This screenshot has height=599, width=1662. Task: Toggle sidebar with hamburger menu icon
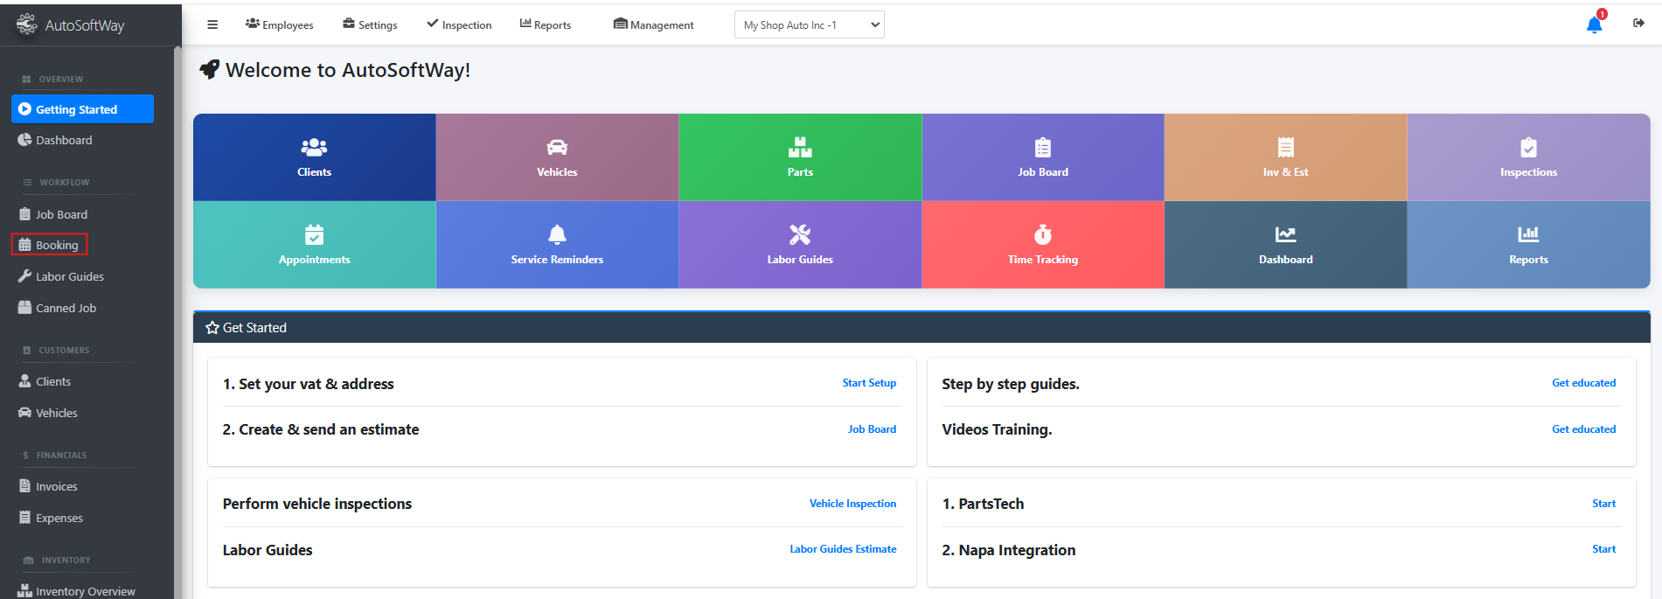[212, 24]
